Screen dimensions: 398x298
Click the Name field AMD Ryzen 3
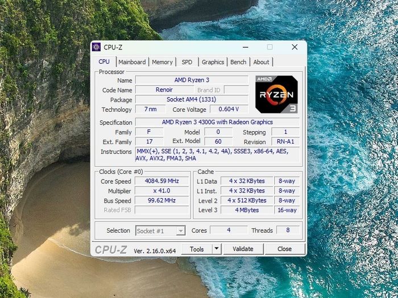pyautogui.click(x=192, y=80)
